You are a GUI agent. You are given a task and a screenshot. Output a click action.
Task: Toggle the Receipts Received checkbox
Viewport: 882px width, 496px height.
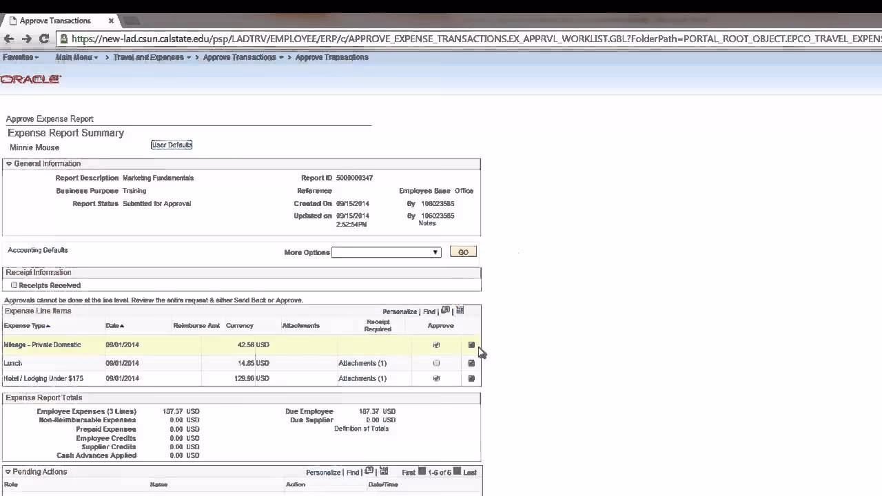point(14,285)
